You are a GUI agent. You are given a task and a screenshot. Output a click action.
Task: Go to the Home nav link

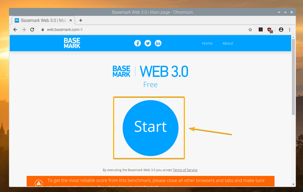(207, 43)
